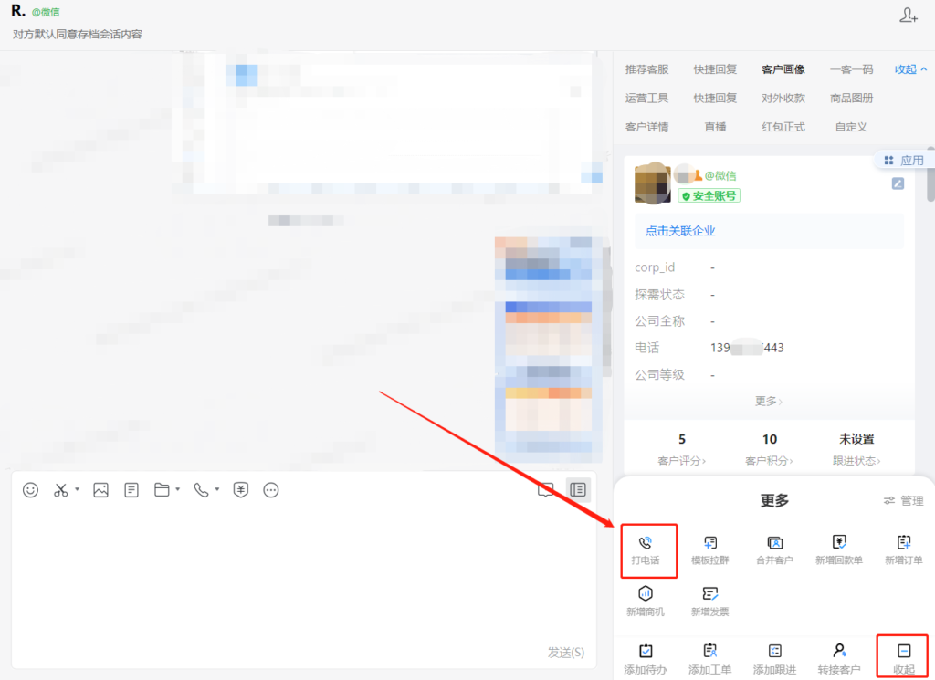Viewport: 935px width, 680px height.
Task: Open the emoji picker in message toolbar
Action: (30, 490)
